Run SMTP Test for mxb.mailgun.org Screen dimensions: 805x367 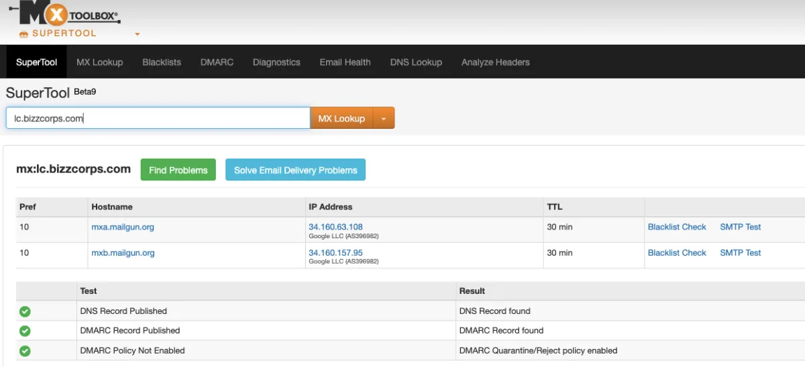coord(741,253)
